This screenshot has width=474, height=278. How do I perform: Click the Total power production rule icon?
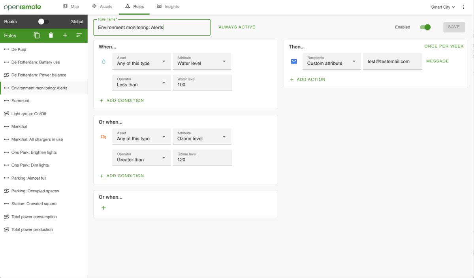point(6,229)
